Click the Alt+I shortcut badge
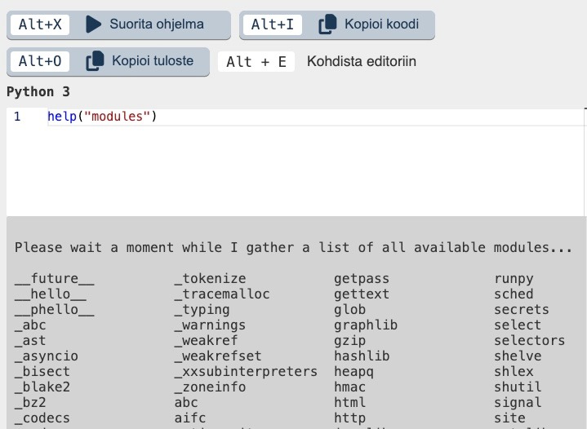This screenshot has height=429, width=587. (273, 24)
